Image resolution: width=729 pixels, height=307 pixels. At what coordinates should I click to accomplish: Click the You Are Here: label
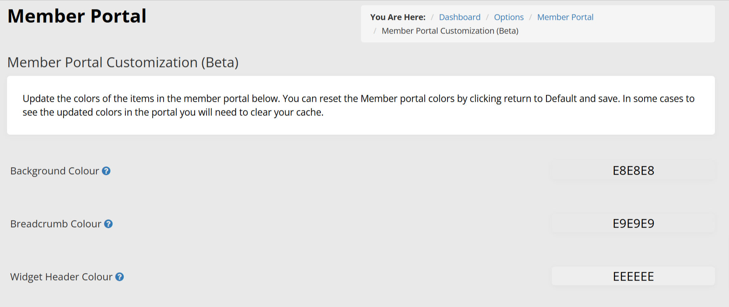tap(397, 17)
